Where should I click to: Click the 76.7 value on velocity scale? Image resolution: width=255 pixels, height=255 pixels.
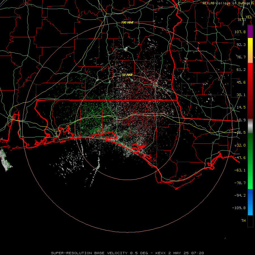pos(241,57)
